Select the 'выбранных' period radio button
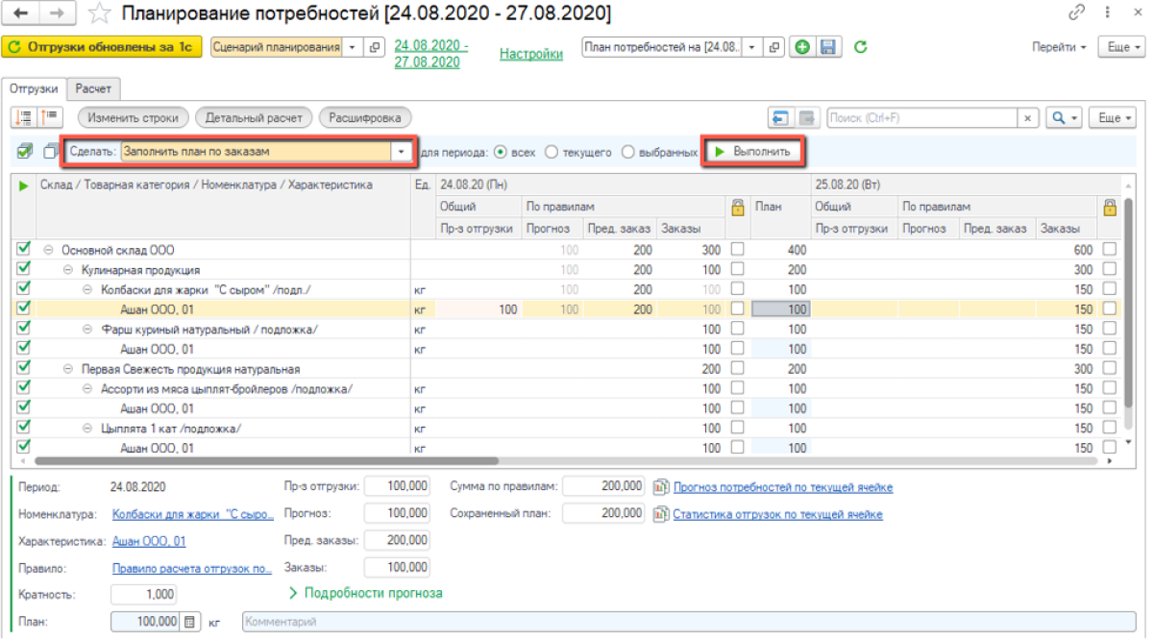 (x=627, y=152)
